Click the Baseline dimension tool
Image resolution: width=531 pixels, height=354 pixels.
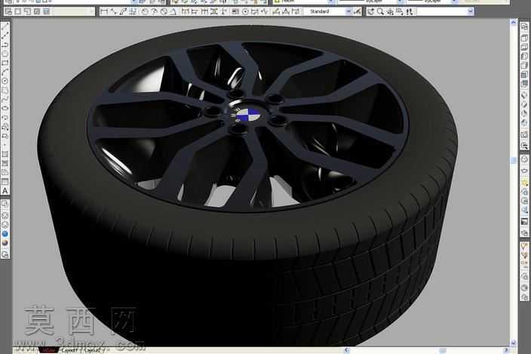tap(195, 12)
